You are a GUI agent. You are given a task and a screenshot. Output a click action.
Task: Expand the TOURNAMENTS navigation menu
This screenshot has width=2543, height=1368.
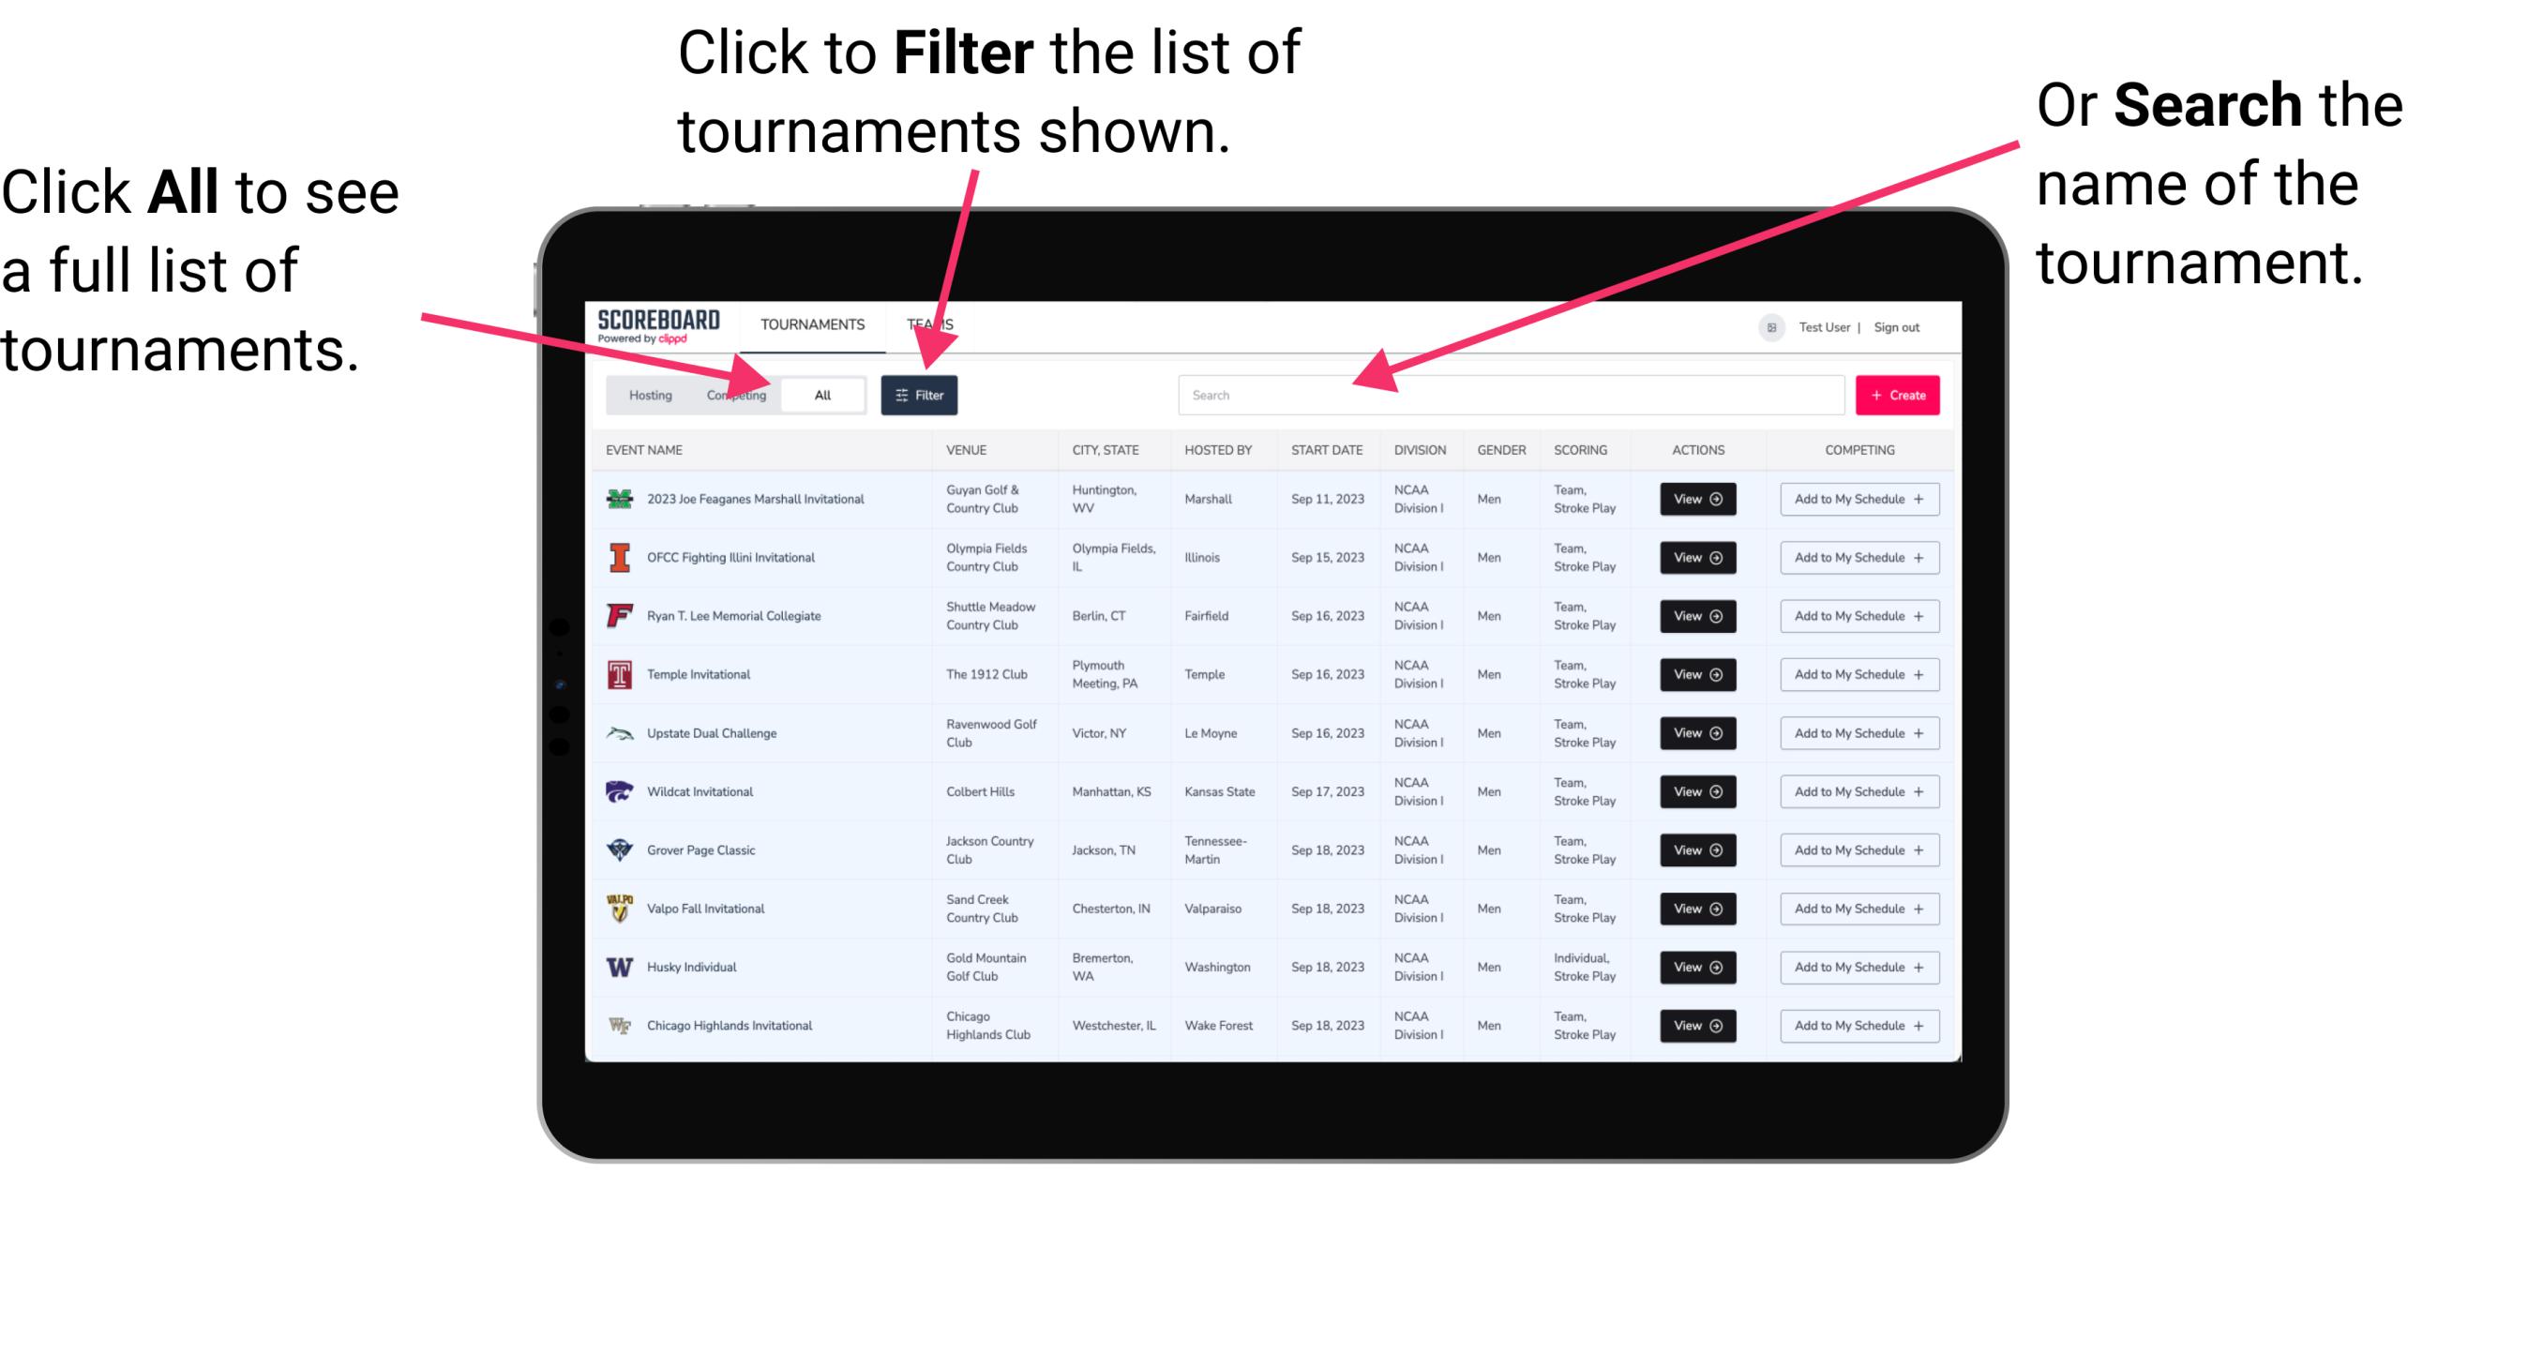point(813,323)
